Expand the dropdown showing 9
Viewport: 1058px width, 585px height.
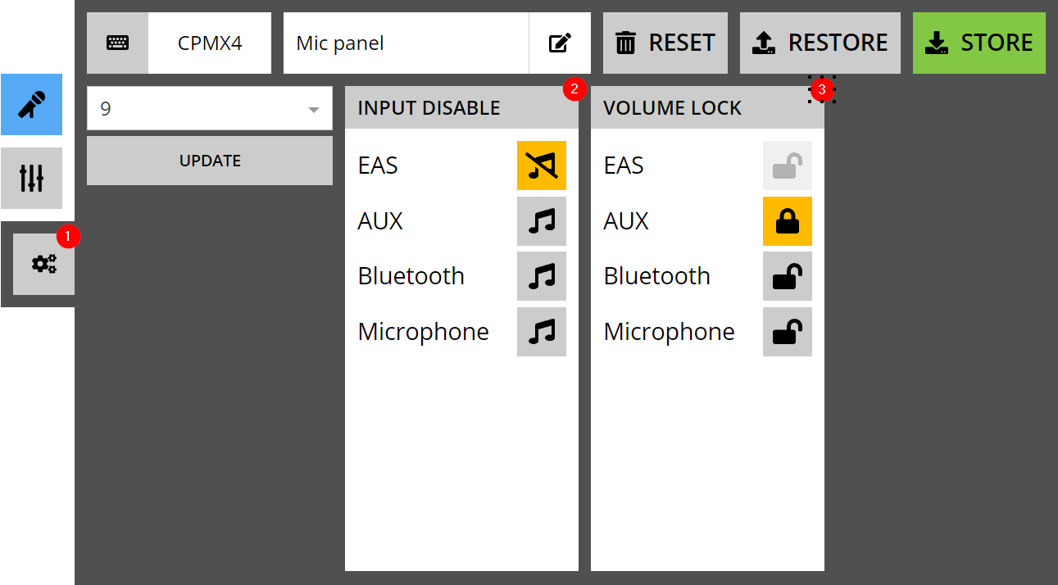coord(210,108)
